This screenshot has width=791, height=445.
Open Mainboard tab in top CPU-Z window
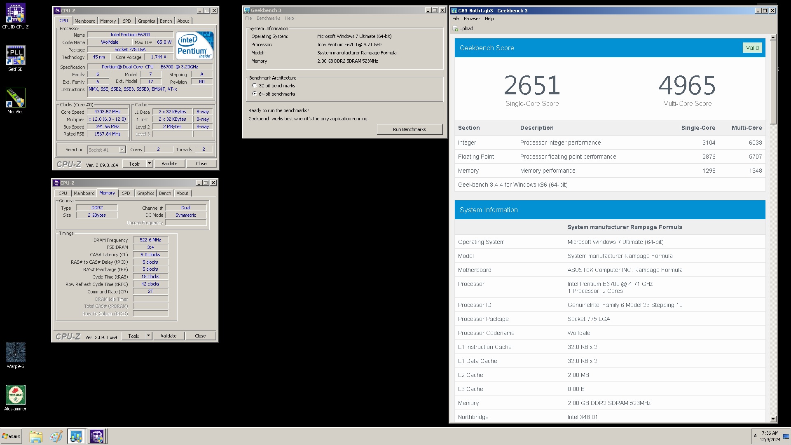(x=85, y=21)
